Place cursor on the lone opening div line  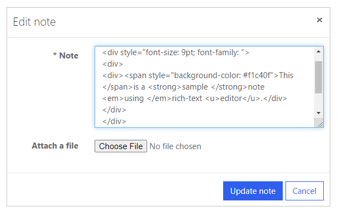coord(113,64)
